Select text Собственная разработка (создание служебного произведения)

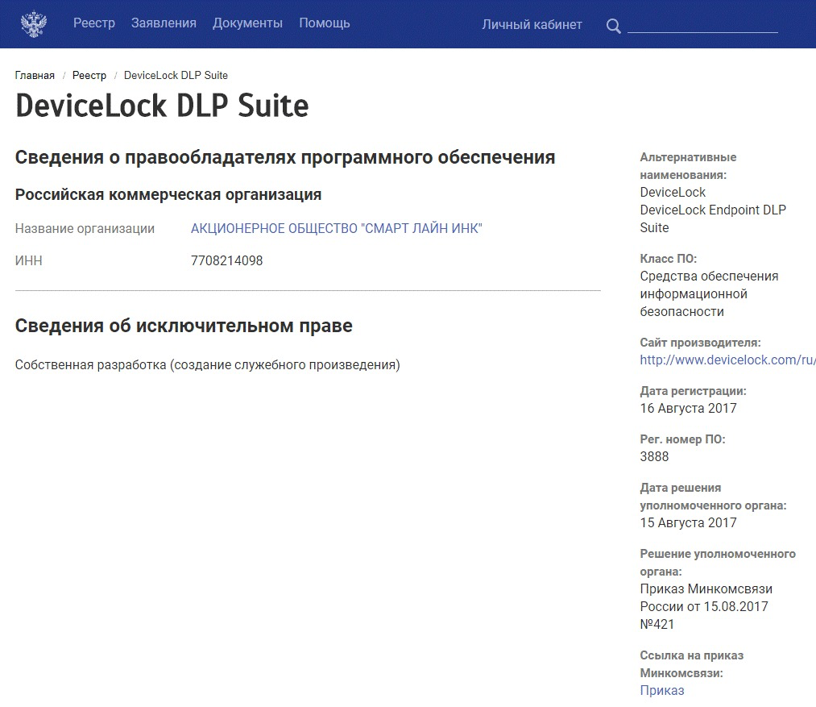coord(208,364)
